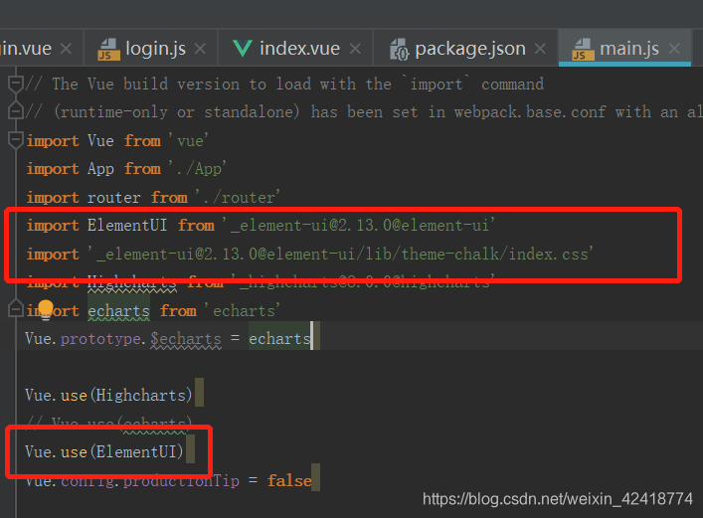Click 'webpack.base.conf' in the second comment
Image resolution: width=703 pixels, height=518 pixels.
530,111
